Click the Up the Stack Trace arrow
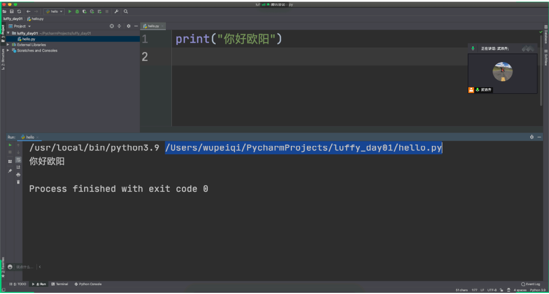This screenshot has height=294, width=549. (18, 145)
